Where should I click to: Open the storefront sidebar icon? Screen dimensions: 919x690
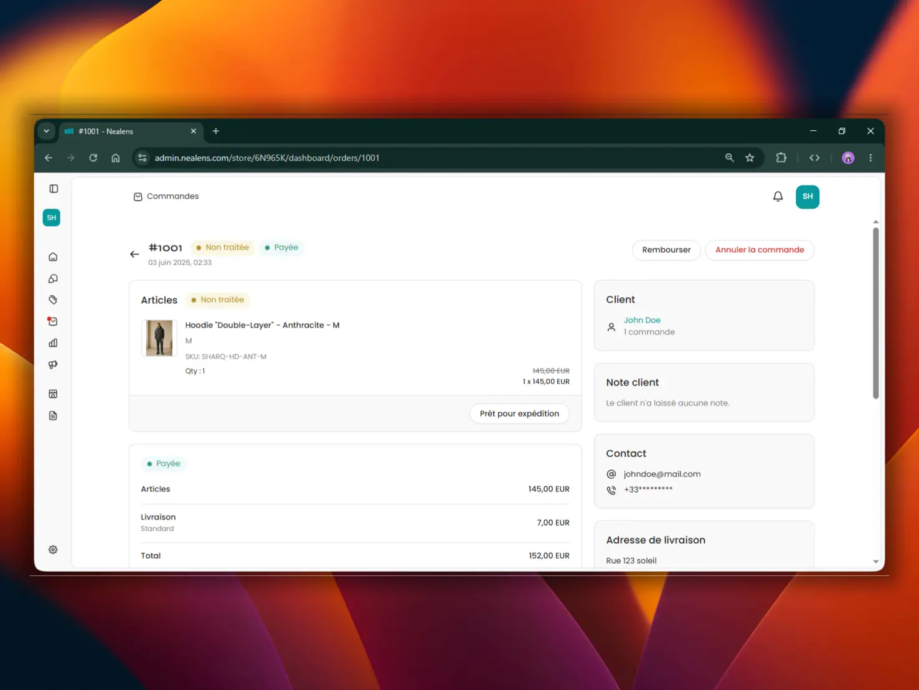[53, 394]
